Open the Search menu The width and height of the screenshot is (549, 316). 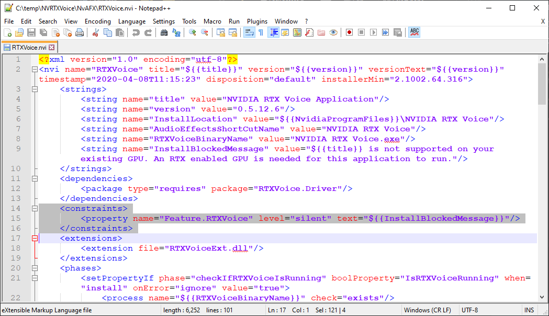[48, 21]
